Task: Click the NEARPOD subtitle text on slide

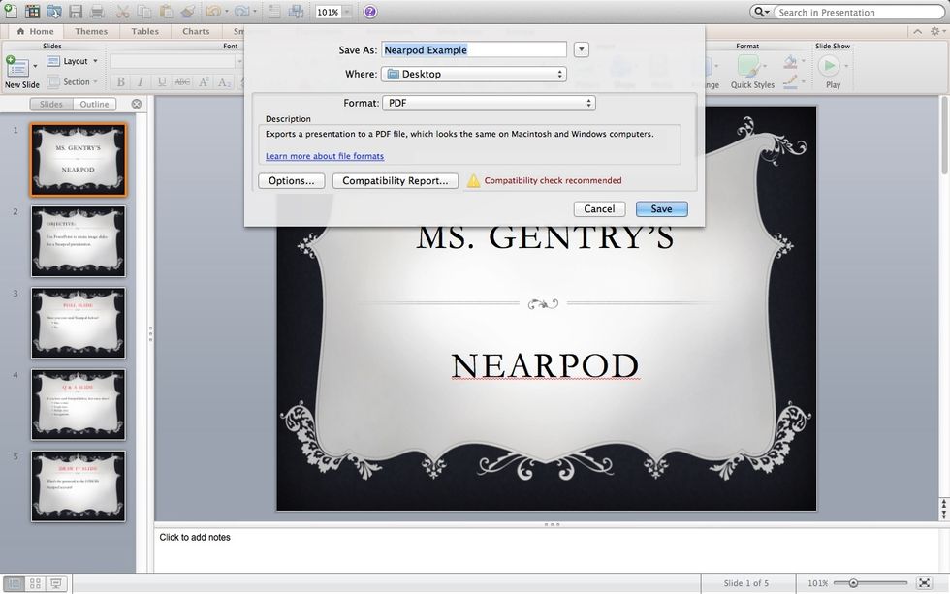Action: pyautogui.click(x=545, y=365)
